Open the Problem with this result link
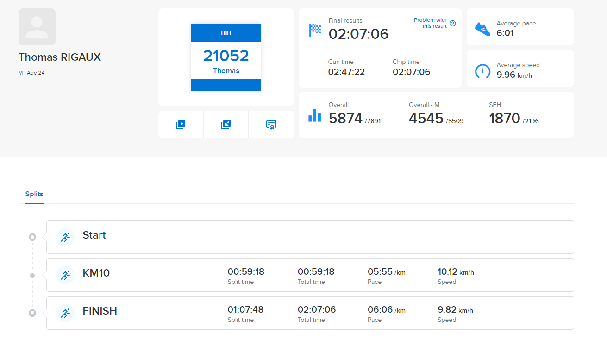607x346 pixels. click(x=431, y=23)
